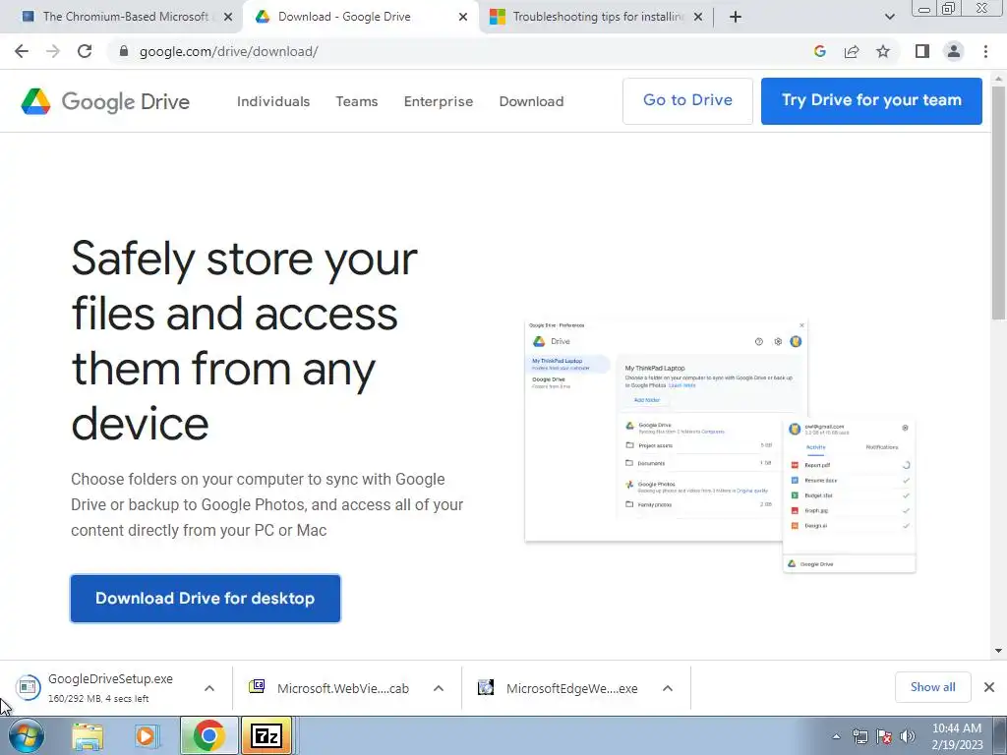Image resolution: width=1007 pixels, height=755 pixels.
Task: Click the scrollbar up arrow
Action: (x=998, y=79)
